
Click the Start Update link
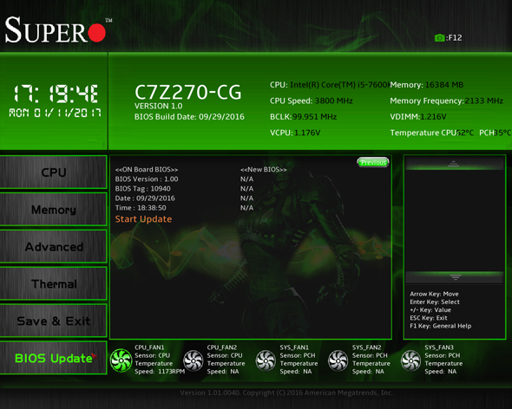tap(143, 219)
